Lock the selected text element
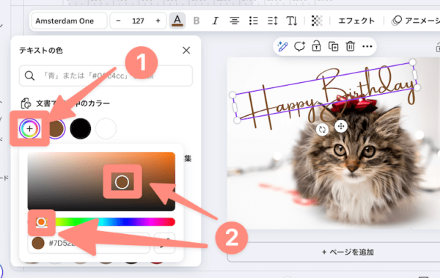Image resolution: width=440 pixels, height=278 pixels. click(316, 46)
